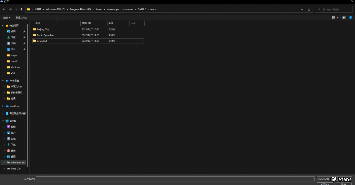Screen dimensions: 355x185
Task: Toggle the preview pane
Action: point(344,17)
